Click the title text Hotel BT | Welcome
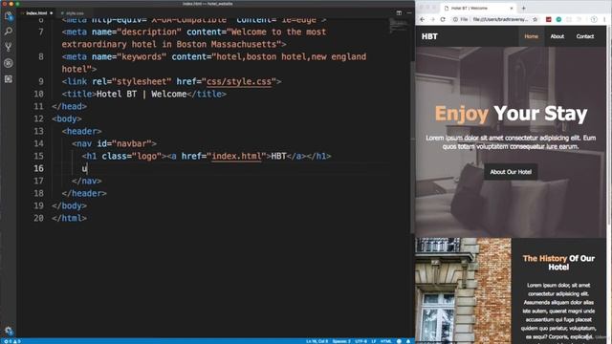 [x=142, y=94]
